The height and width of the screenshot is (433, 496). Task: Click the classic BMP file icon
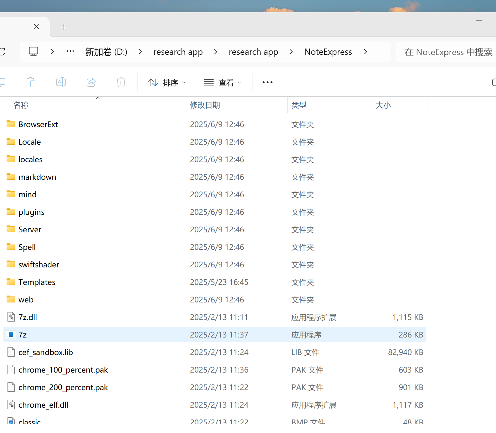tap(11, 420)
